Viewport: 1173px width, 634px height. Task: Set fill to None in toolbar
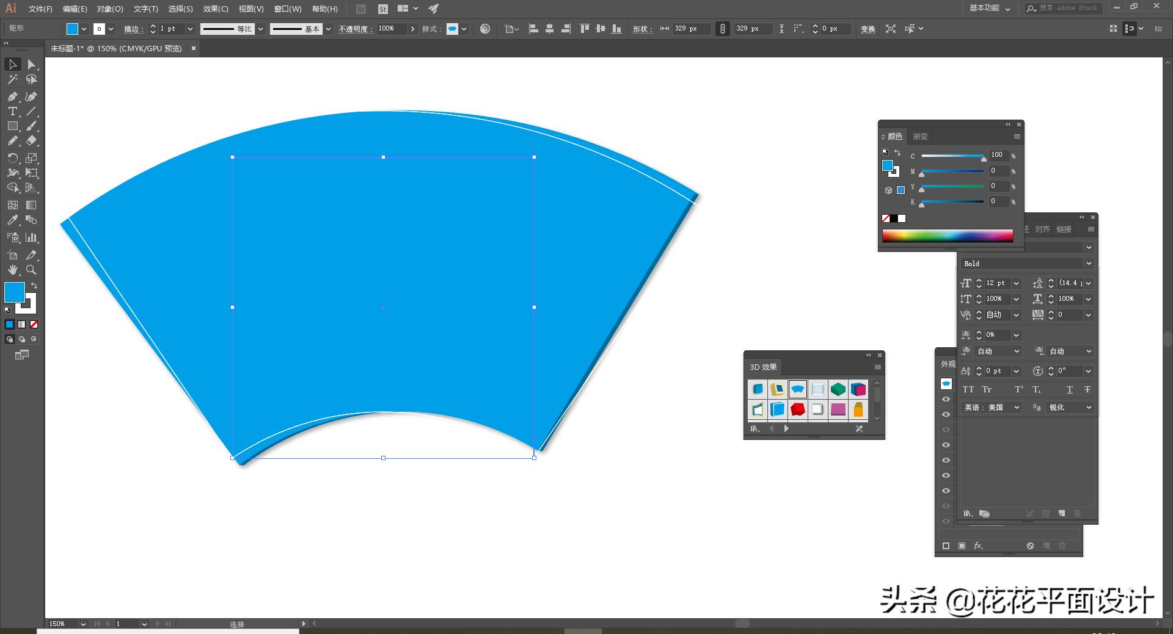coord(34,325)
